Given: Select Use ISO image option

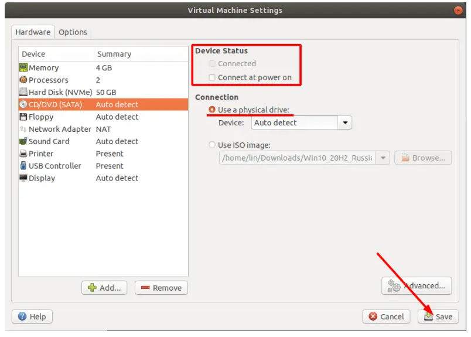Looking at the screenshot, I should click(x=211, y=145).
